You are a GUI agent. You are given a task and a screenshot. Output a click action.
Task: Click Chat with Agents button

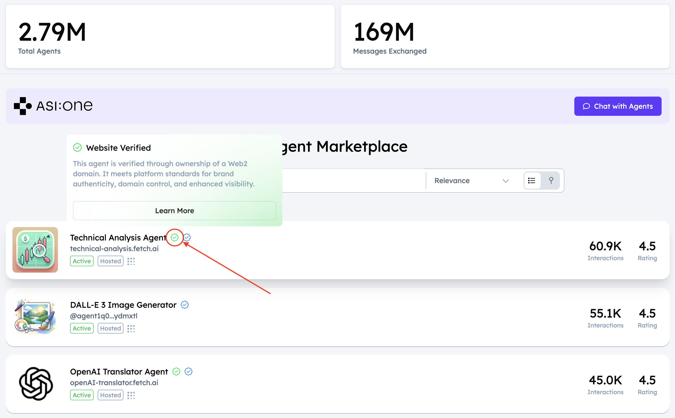(x=618, y=106)
